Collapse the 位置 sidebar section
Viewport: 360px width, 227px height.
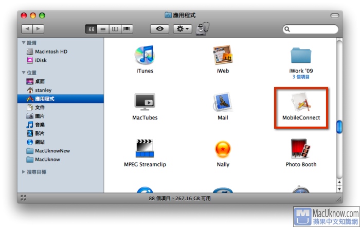pyautogui.click(x=24, y=73)
